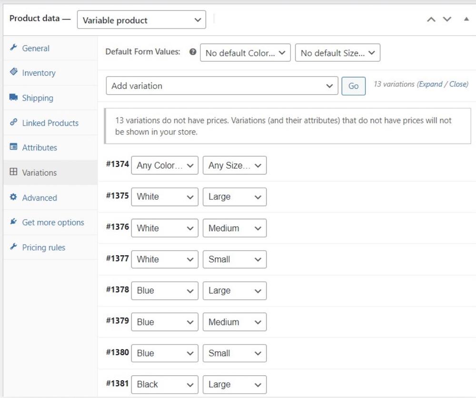Click the Go button
Image resolution: width=476 pixels, height=398 pixels.
click(x=353, y=86)
